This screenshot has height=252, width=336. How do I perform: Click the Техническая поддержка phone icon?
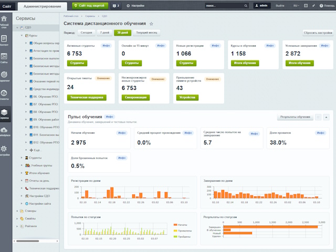(x=27, y=188)
